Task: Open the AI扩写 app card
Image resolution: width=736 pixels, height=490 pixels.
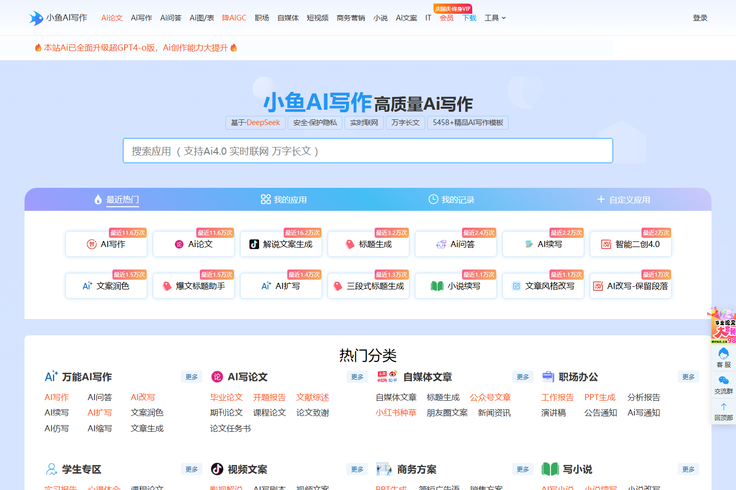Action: click(281, 286)
